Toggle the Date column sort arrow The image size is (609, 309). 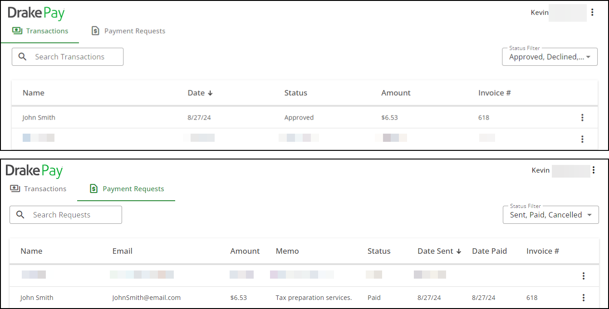pos(210,93)
